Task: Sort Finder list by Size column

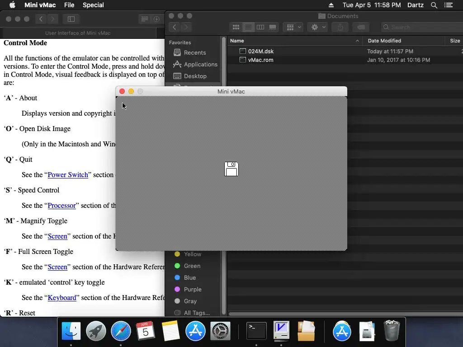Action: point(454,41)
